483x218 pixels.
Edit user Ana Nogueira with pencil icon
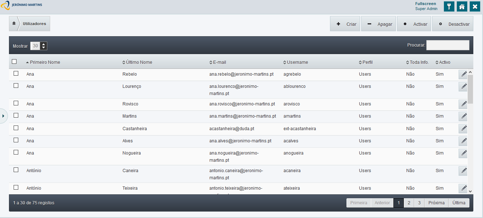coord(463,153)
